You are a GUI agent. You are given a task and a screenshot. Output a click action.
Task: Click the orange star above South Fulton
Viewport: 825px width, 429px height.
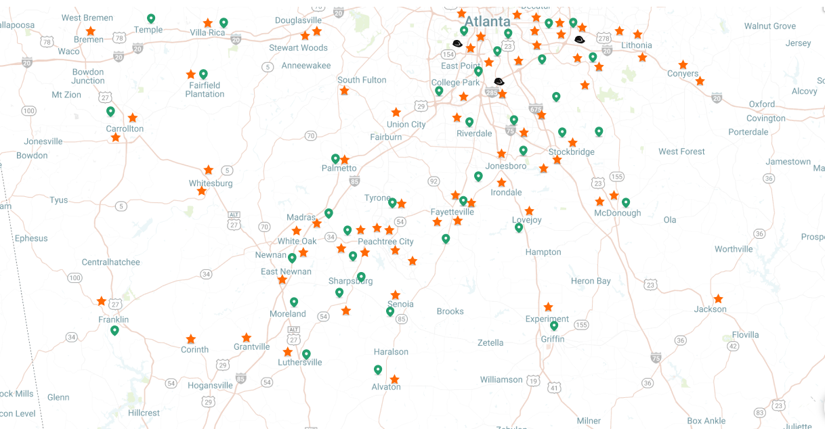pyautogui.click(x=344, y=91)
